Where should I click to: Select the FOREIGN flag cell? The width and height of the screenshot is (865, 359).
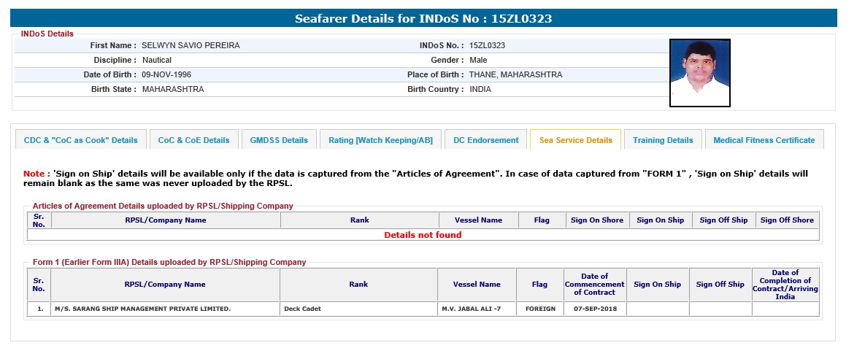pos(539,309)
